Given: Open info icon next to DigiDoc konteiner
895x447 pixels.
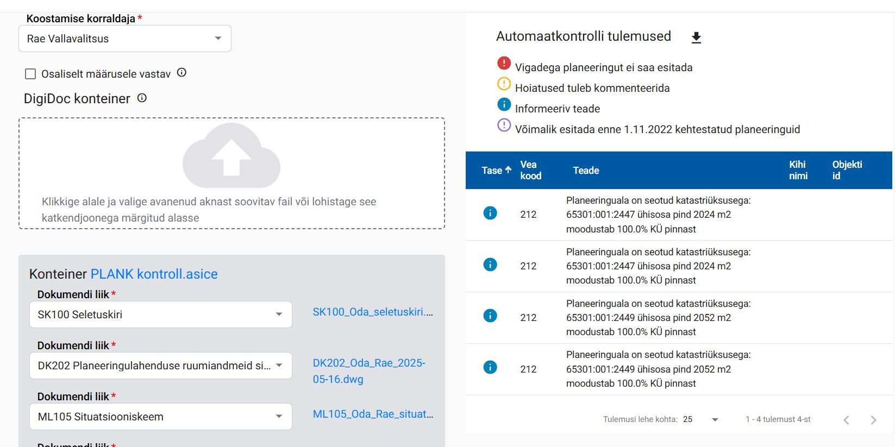Looking at the screenshot, I should [142, 98].
